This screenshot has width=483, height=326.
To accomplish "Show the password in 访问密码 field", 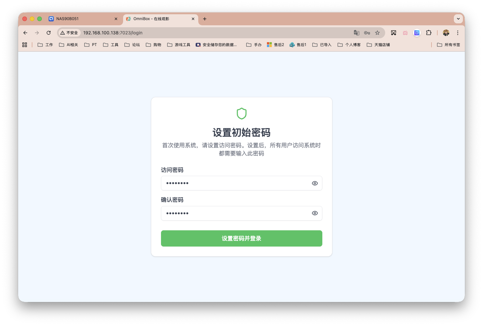I will [315, 183].
